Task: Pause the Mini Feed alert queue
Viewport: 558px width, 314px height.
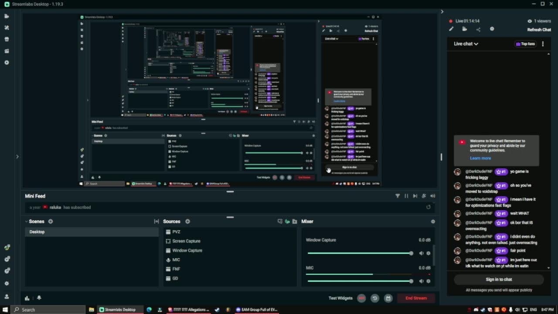Action: [x=406, y=196]
